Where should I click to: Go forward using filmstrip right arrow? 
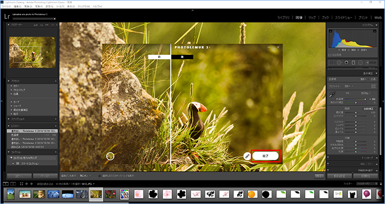click(32, 184)
